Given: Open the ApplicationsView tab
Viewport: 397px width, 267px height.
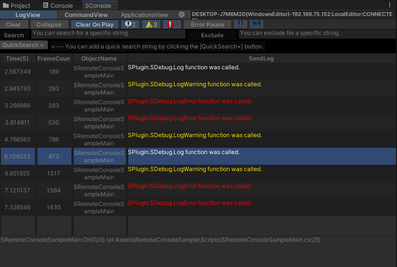Looking at the screenshot, I should [x=144, y=15].
